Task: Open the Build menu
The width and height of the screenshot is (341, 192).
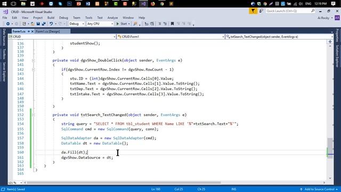Action: click(x=51, y=18)
